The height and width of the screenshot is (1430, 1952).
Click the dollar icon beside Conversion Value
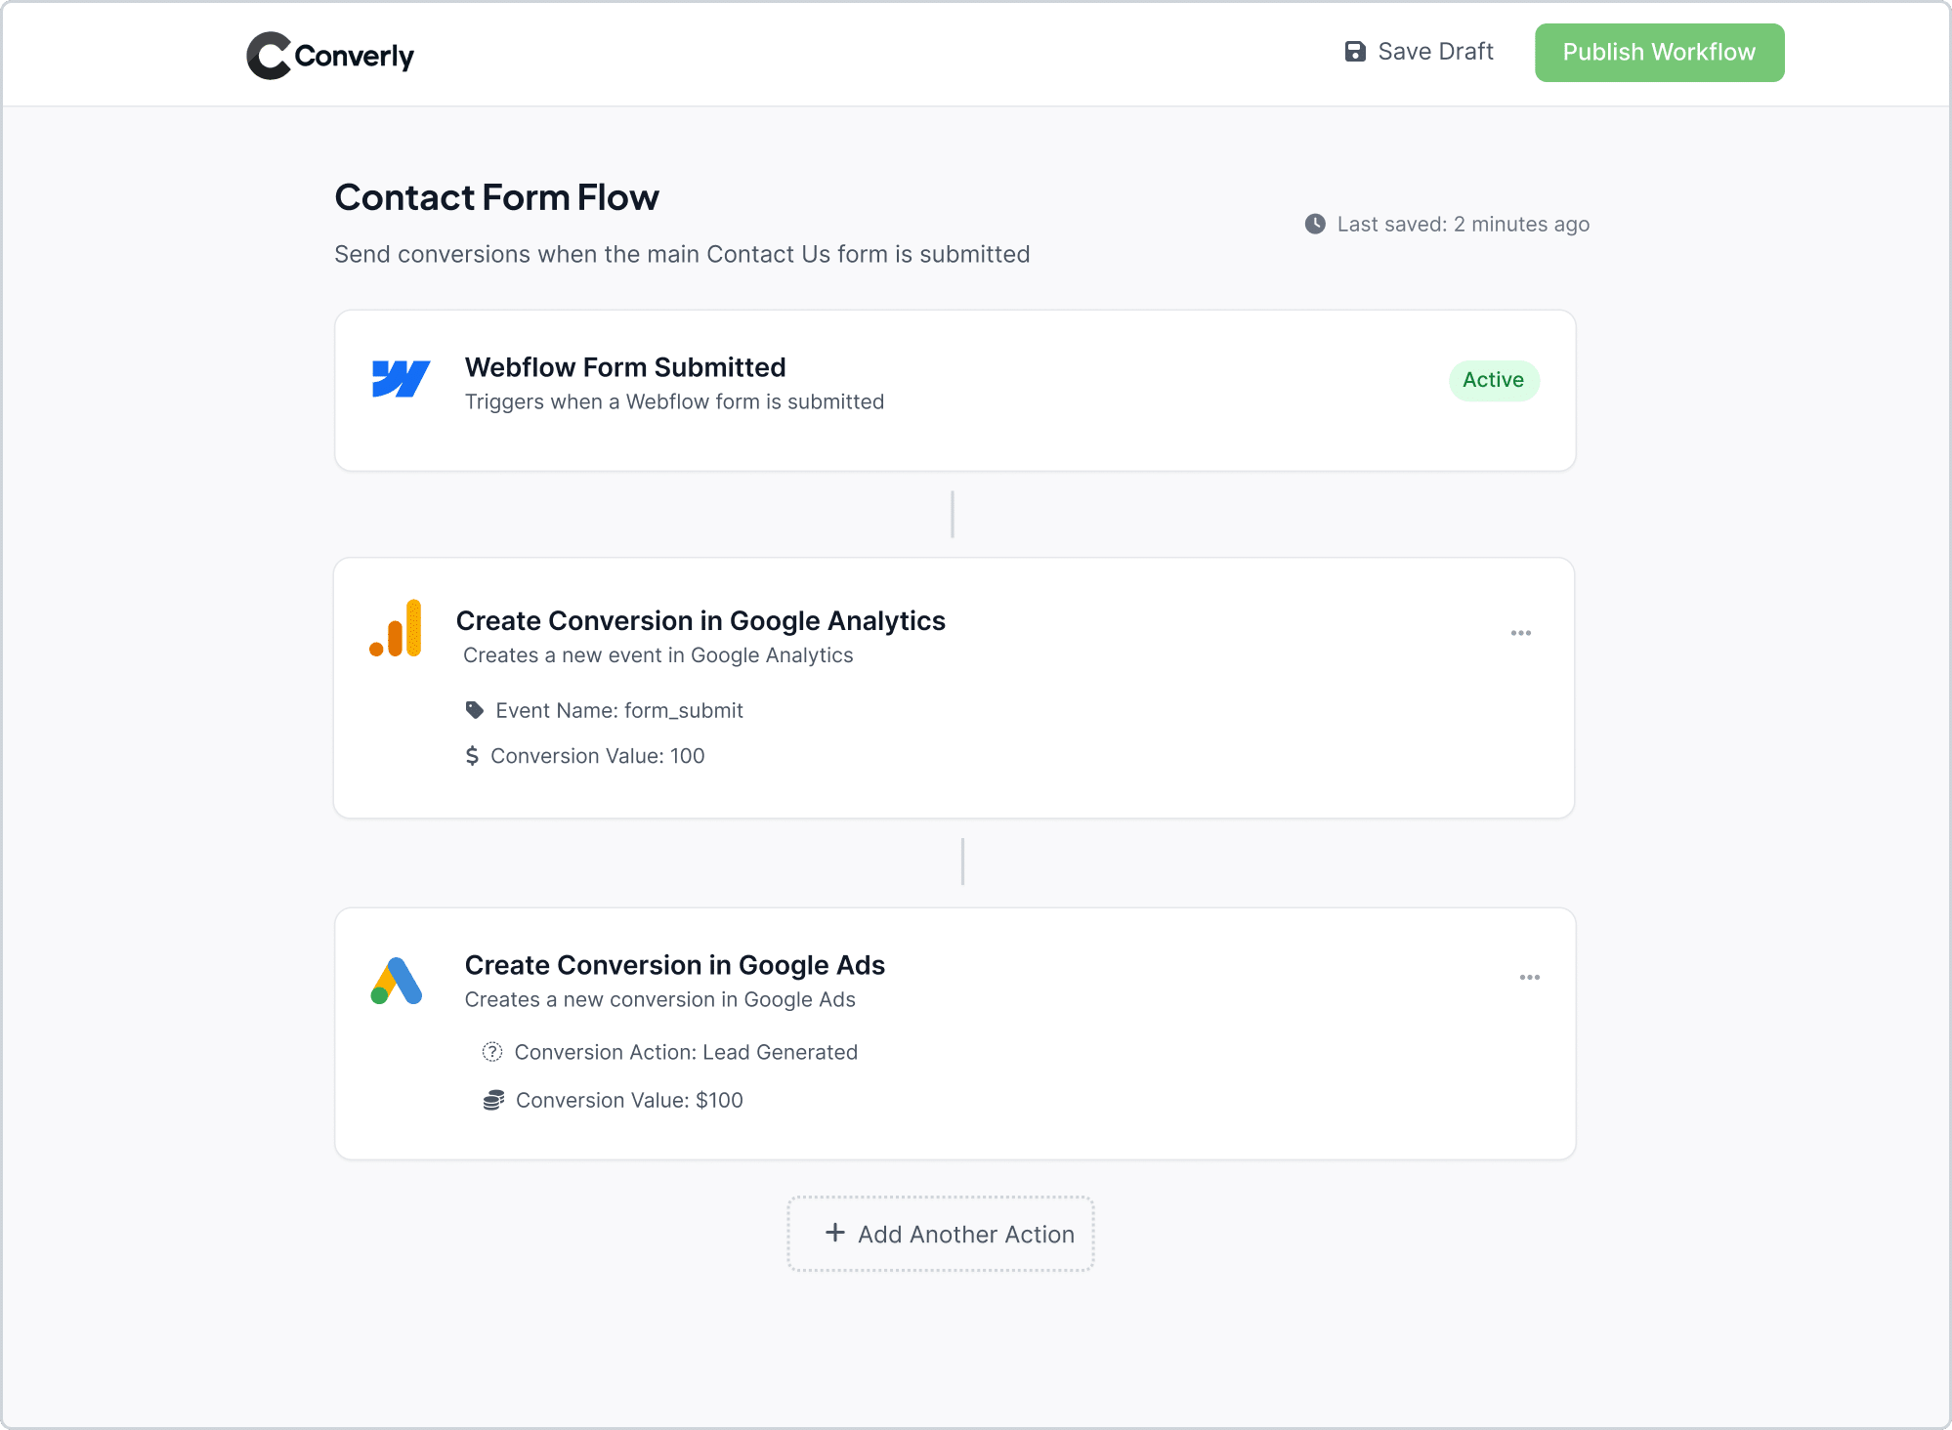[472, 755]
